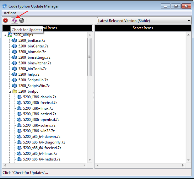Select 5200_binmain.7z in the tree
This screenshot has width=194, height=179.
point(32,52)
